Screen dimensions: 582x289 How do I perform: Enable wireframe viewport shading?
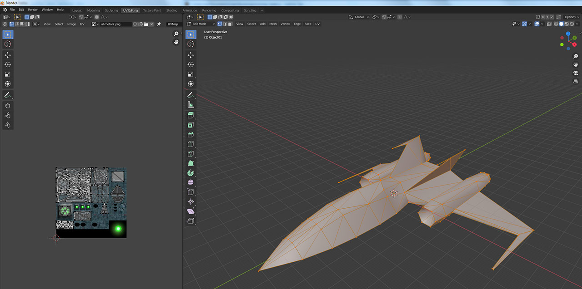coord(556,24)
